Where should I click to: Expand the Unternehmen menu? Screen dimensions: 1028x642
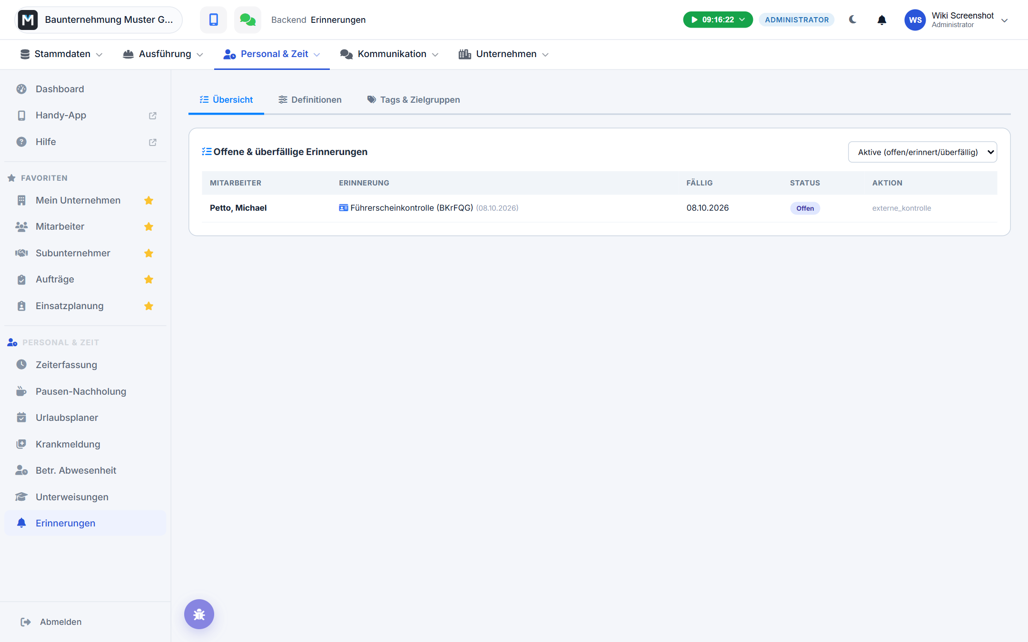click(504, 54)
